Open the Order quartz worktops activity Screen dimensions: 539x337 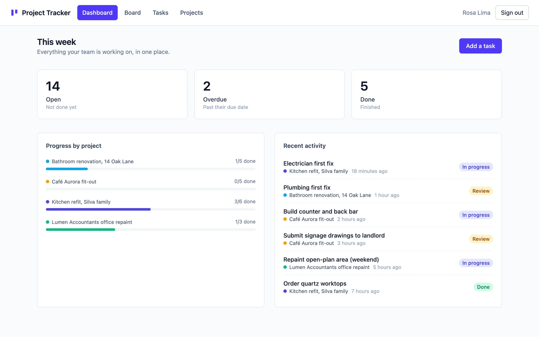[x=388, y=287]
